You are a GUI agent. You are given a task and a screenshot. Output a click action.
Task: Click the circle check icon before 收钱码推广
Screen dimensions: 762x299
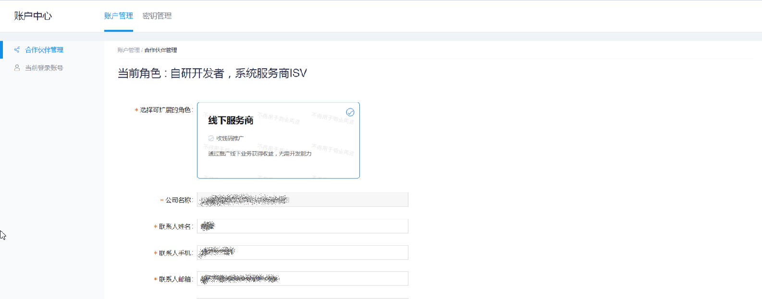pyautogui.click(x=211, y=138)
